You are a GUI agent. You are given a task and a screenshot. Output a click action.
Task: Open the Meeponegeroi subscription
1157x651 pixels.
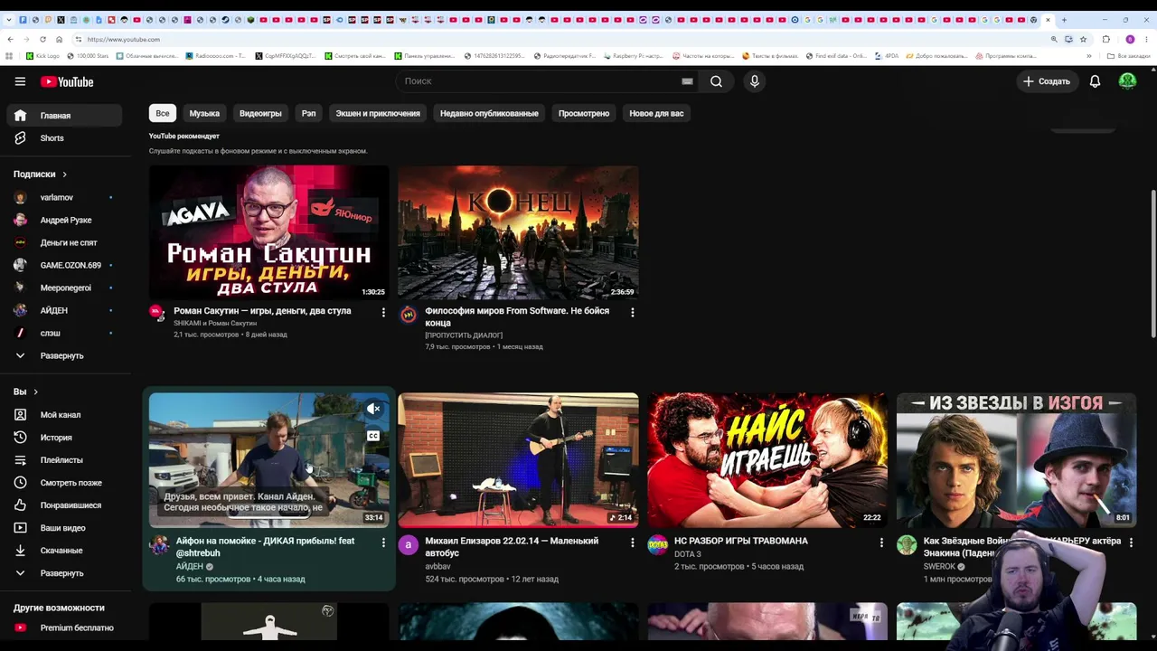pyautogui.click(x=64, y=288)
